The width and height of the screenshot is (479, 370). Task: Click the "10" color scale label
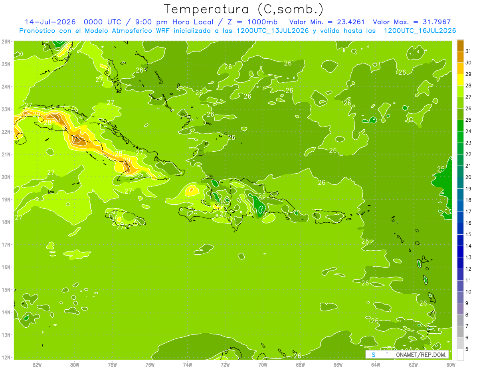coord(469,292)
